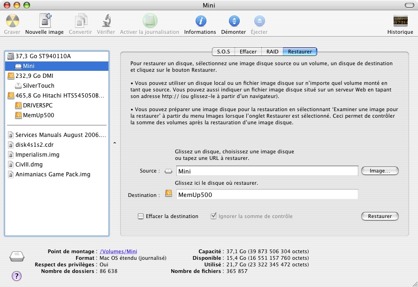The height and width of the screenshot is (287, 418).
Task: Click Activer la journalisation icon
Action: [x=150, y=21]
